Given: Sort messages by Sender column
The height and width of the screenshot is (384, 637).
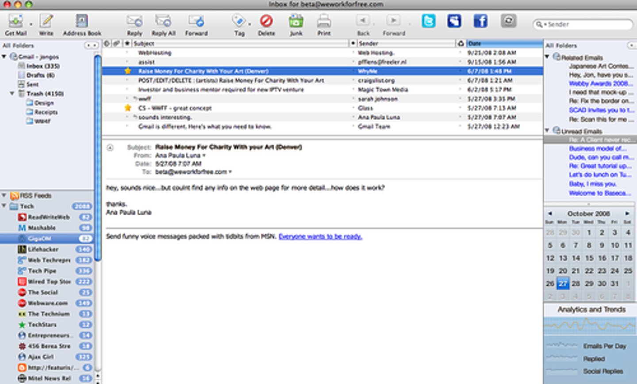Looking at the screenshot, I should tap(406, 43).
